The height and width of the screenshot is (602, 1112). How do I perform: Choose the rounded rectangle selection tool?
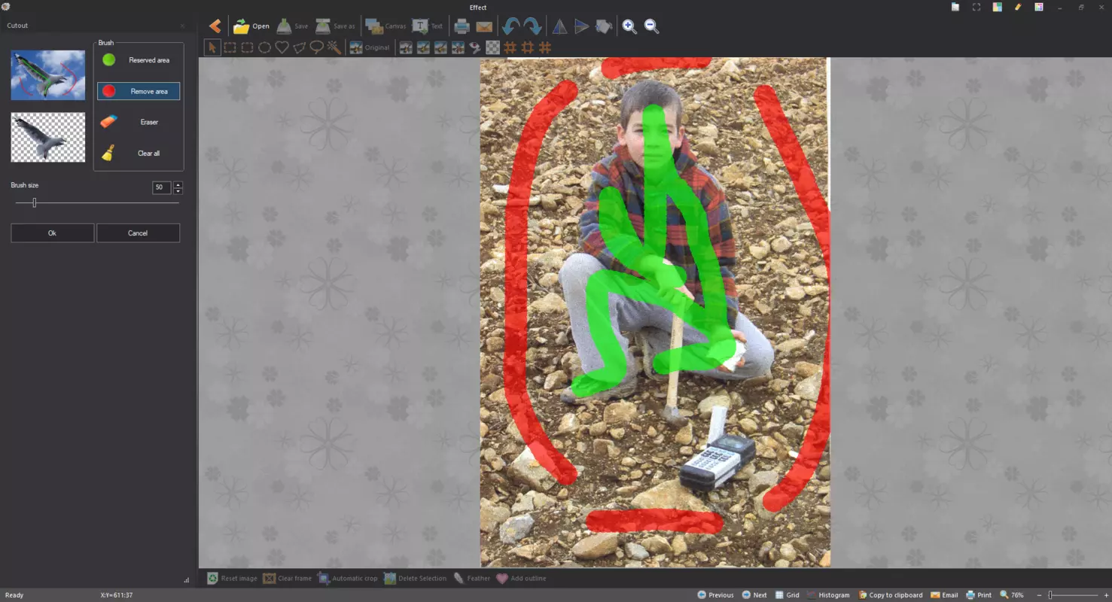(x=247, y=47)
